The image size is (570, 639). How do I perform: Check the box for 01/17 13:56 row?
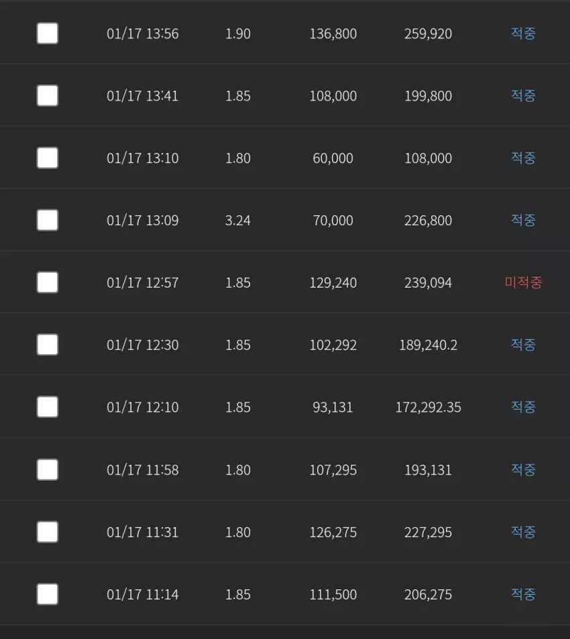click(x=47, y=34)
